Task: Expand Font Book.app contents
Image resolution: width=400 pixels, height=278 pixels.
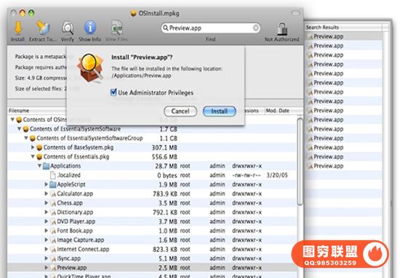Action: (x=46, y=231)
